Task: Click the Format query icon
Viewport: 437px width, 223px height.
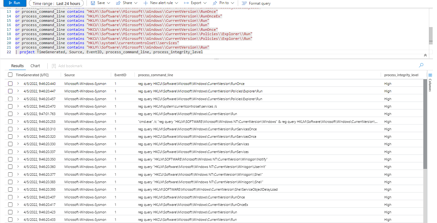Action: [x=244, y=3]
